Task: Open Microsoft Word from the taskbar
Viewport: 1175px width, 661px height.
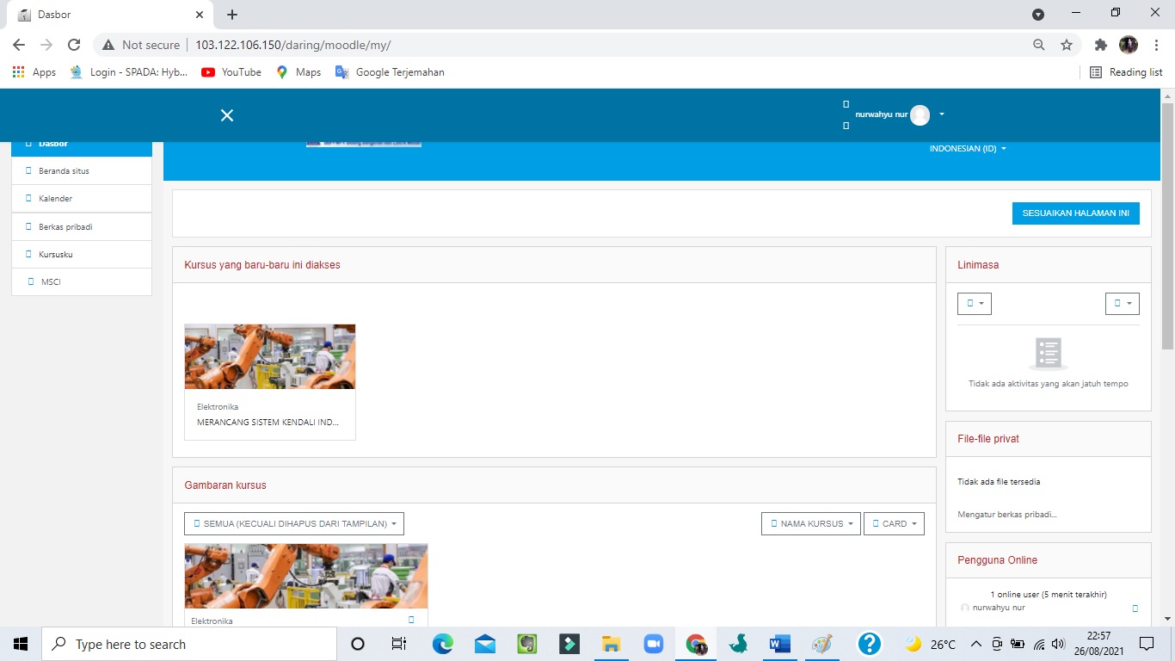Action: pos(780,644)
